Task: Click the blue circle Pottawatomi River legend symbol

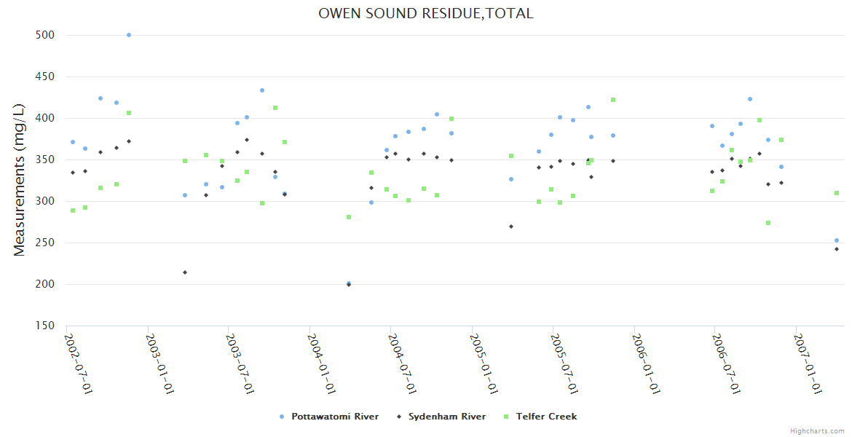Action: [282, 417]
